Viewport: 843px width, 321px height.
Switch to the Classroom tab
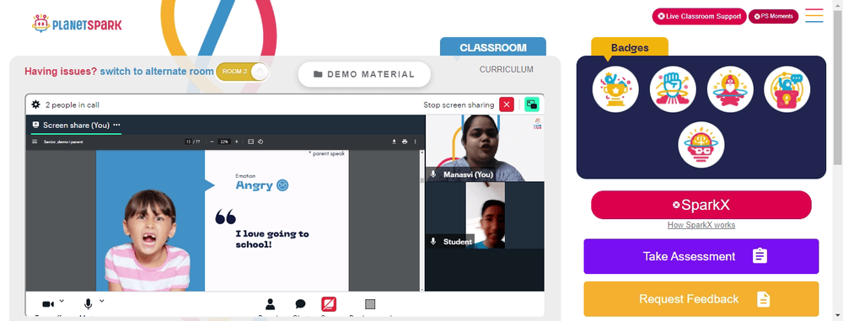493,47
